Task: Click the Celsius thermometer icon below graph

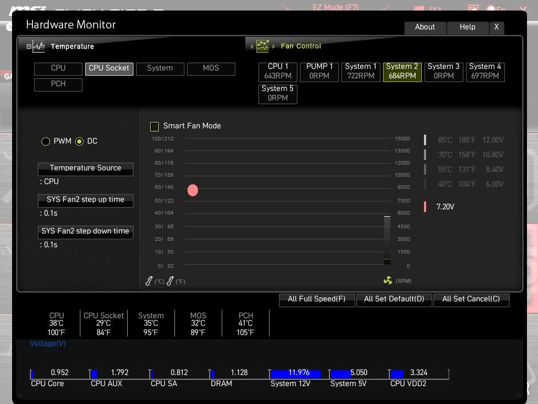Action: point(149,281)
